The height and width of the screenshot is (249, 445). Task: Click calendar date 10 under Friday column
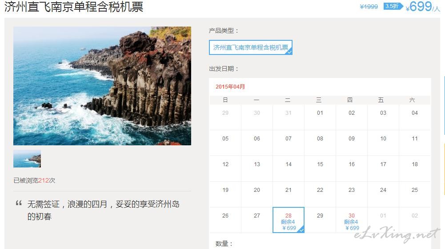(x=383, y=139)
